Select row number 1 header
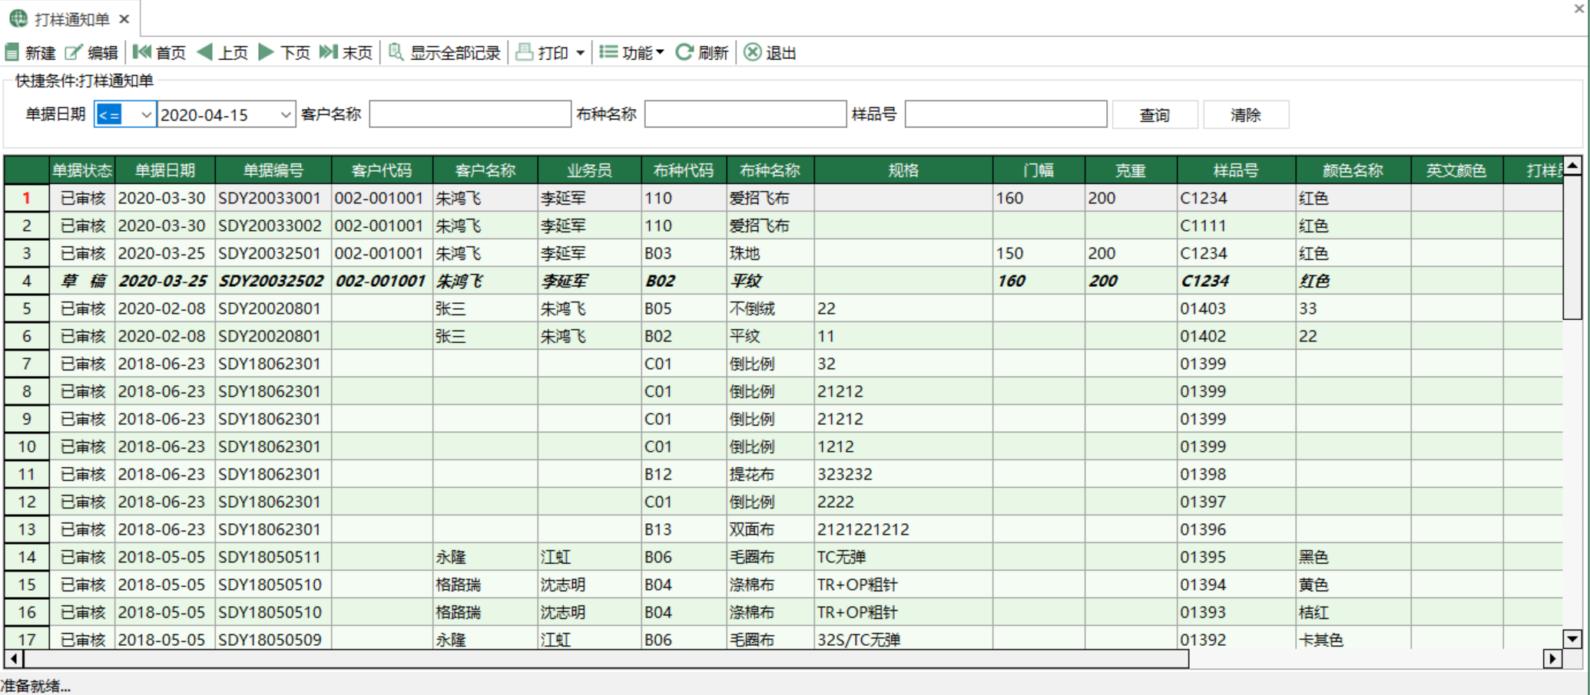Screen dimensions: 1590x695 pyautogui.click(x=27, y=198)
